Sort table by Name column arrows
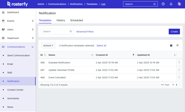The height and width of the screenshot is (112, 185). tap(92, 55)
